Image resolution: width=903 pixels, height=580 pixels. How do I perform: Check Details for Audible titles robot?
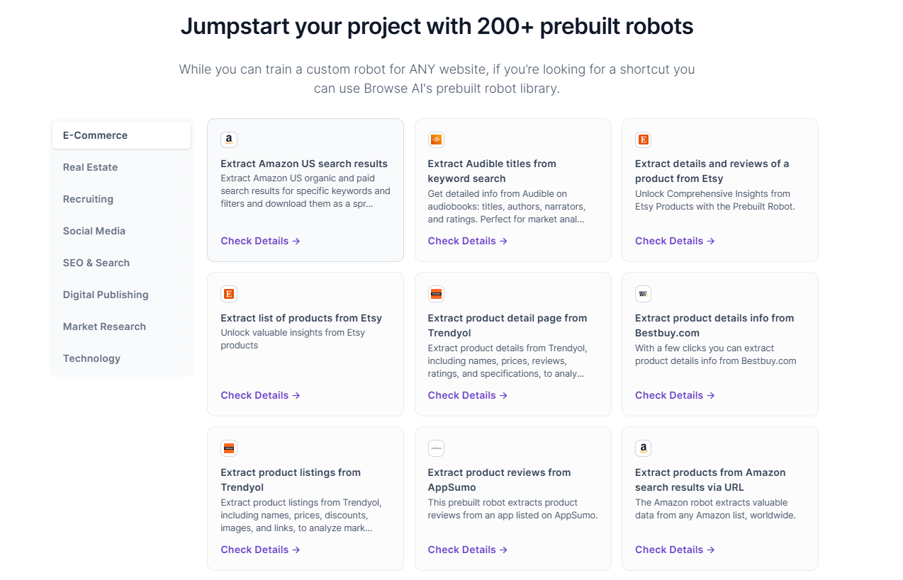pos(467,241)
